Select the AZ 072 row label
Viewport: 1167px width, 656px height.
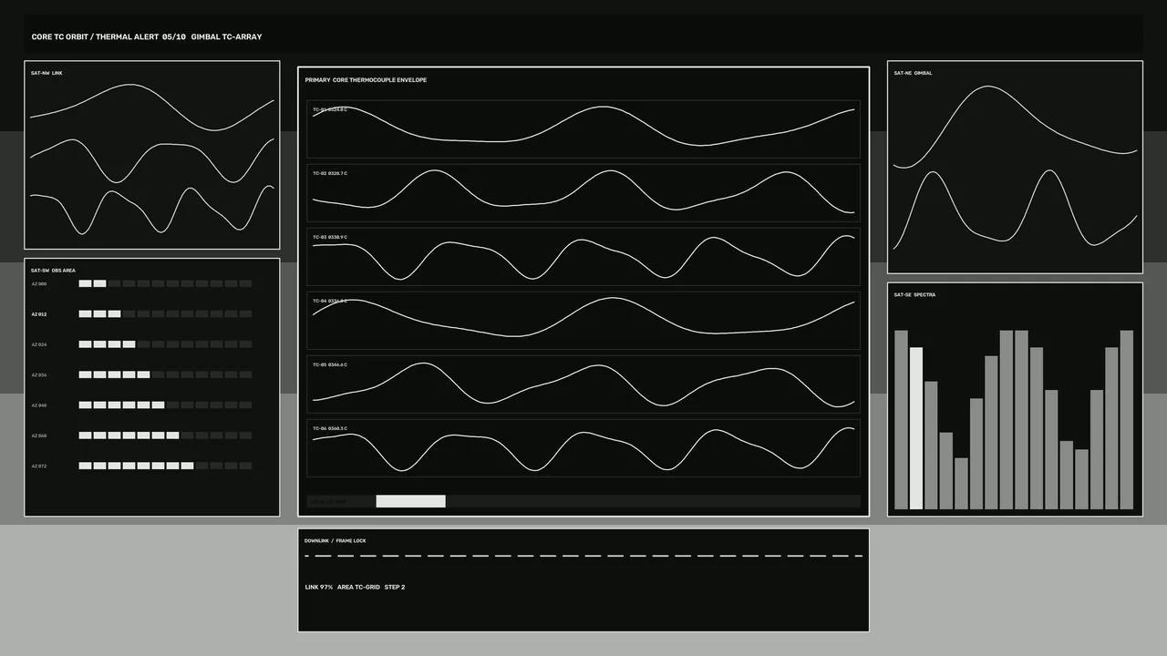coord(39,466)
